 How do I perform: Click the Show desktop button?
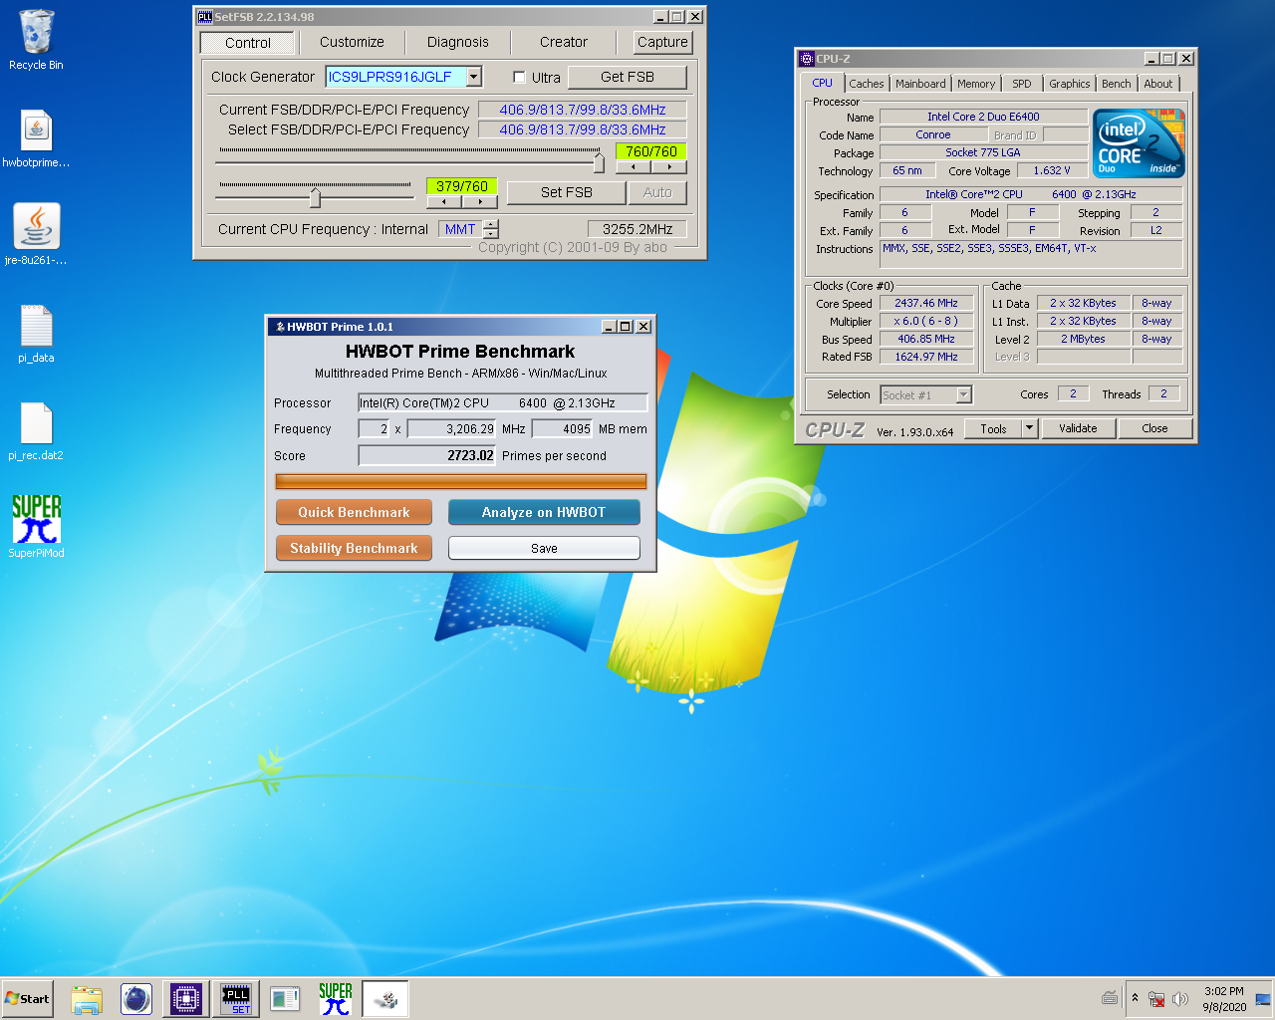pos(1263,998)
